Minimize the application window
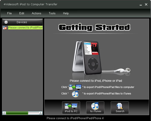The width and height of the screenshot is (151, 121). coord(141,5)
